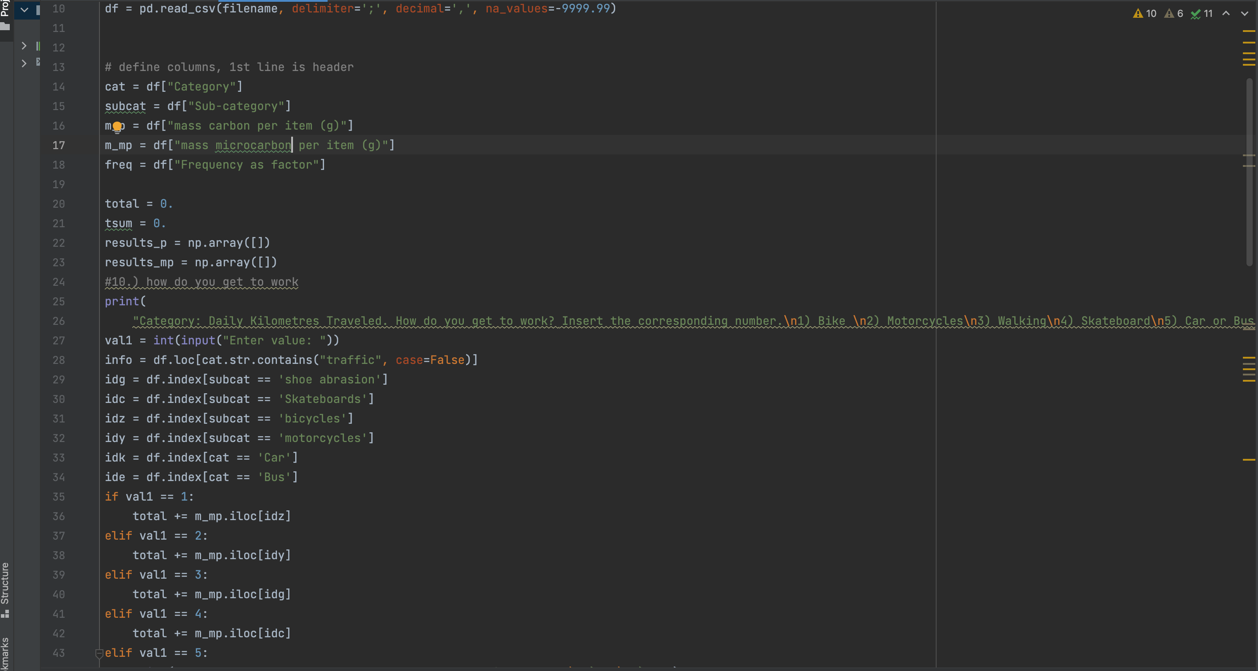The image size is (1258, 671).
Task: Click the weak warnings count showing 6
Action: point(1174,14)
